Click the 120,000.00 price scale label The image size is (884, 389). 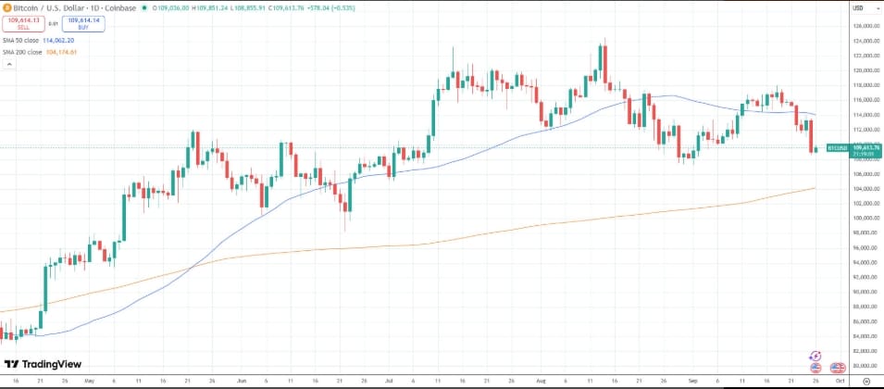coord(865,70)
